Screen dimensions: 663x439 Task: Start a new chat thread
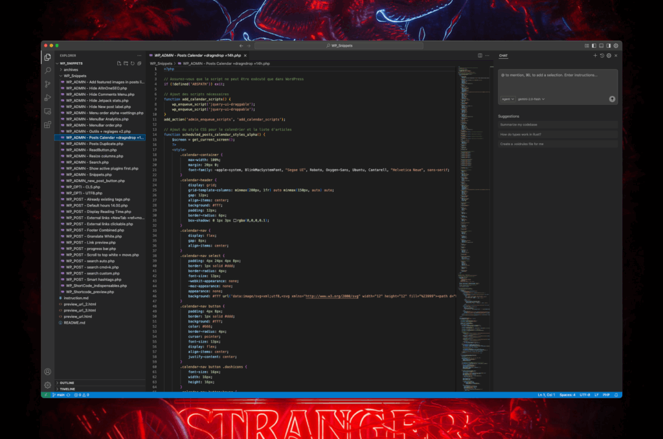click(x=595, y=56)
